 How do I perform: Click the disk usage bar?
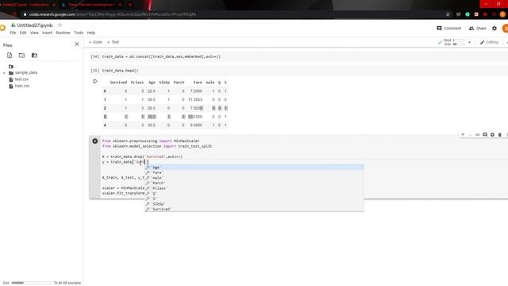pyautogui.click(x=32, y=283)
